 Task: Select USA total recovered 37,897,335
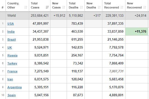(116, 24)
